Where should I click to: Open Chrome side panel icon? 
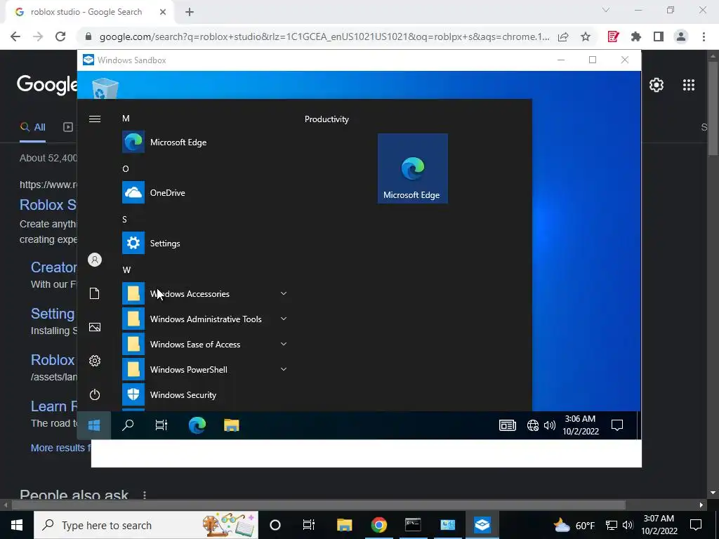[x=659, y=36]
